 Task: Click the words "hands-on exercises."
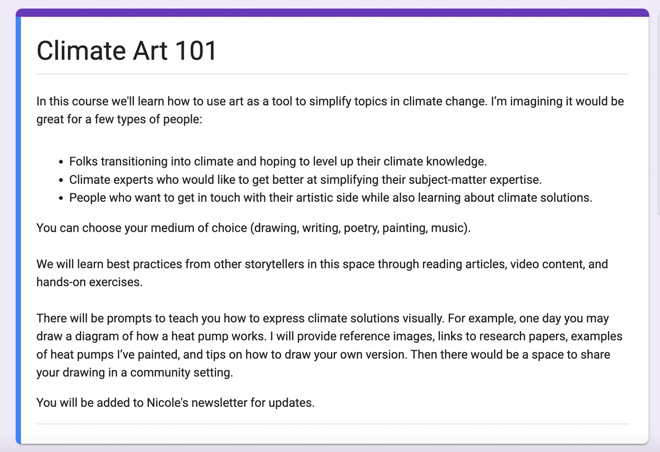pos(89,282)
